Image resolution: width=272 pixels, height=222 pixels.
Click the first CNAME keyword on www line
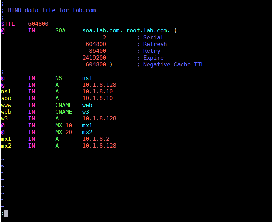(64, 105)
